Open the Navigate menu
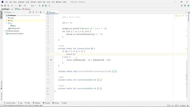 (21, 2)
